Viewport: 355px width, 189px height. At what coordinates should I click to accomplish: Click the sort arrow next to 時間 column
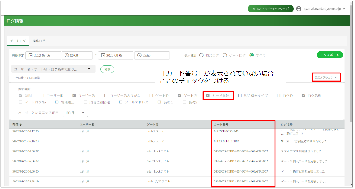[x=21, y=125]
